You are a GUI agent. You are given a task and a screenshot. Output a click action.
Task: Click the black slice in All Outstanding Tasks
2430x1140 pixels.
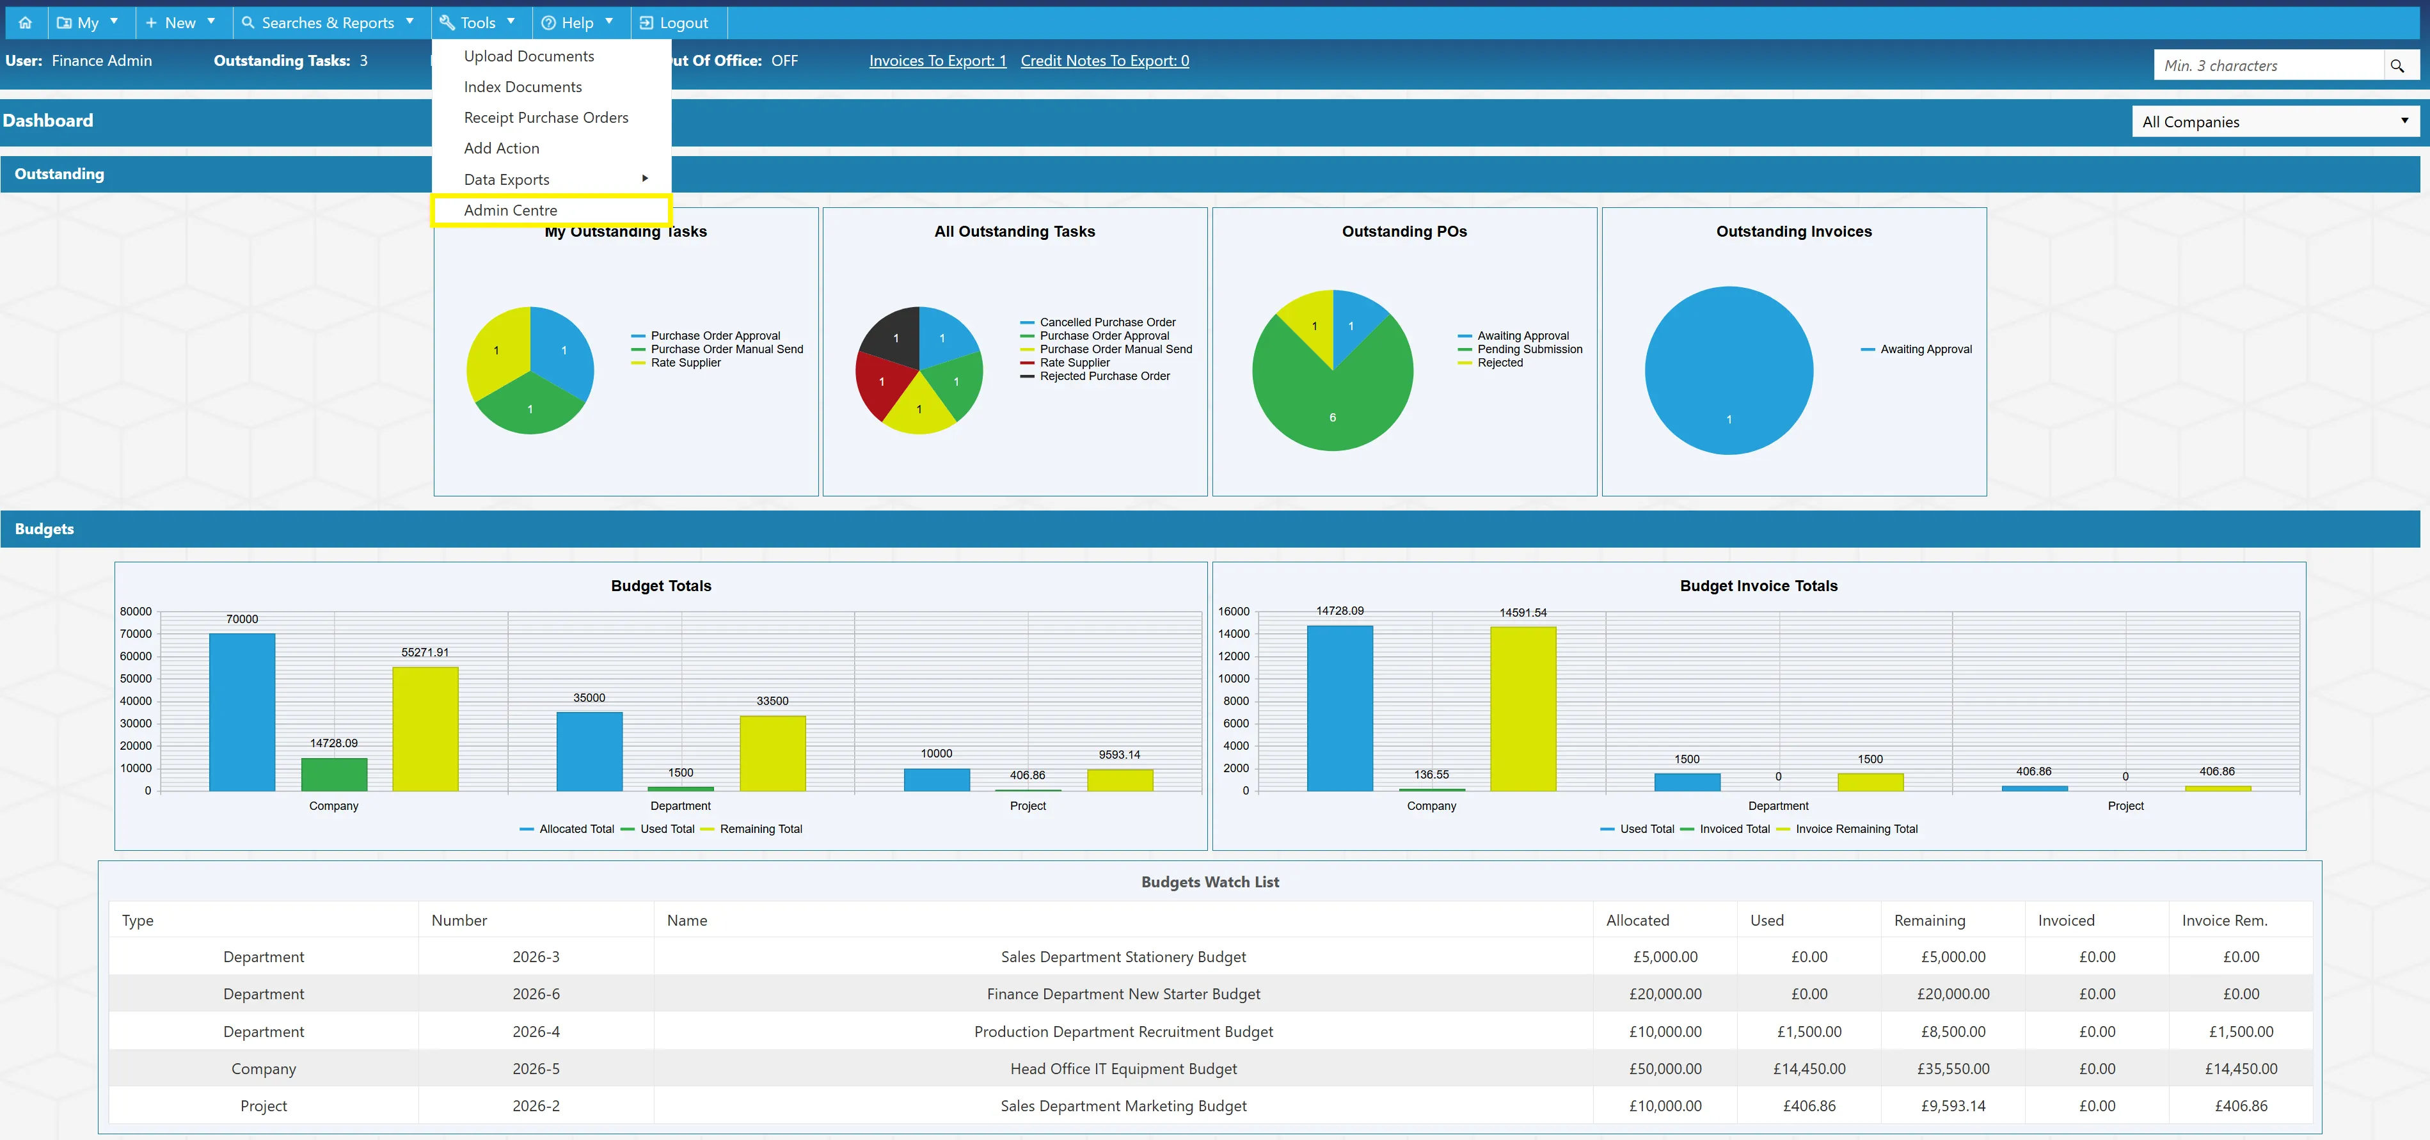893,336
